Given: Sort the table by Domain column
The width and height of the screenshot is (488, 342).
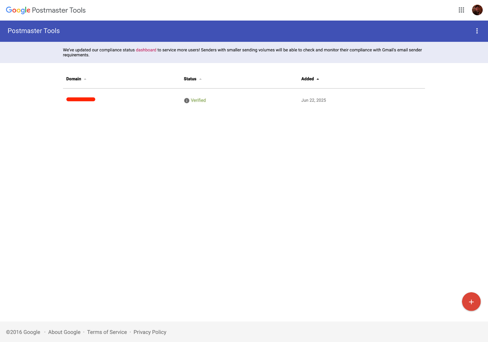Looking at the screenshot, I should pos(76,79).
